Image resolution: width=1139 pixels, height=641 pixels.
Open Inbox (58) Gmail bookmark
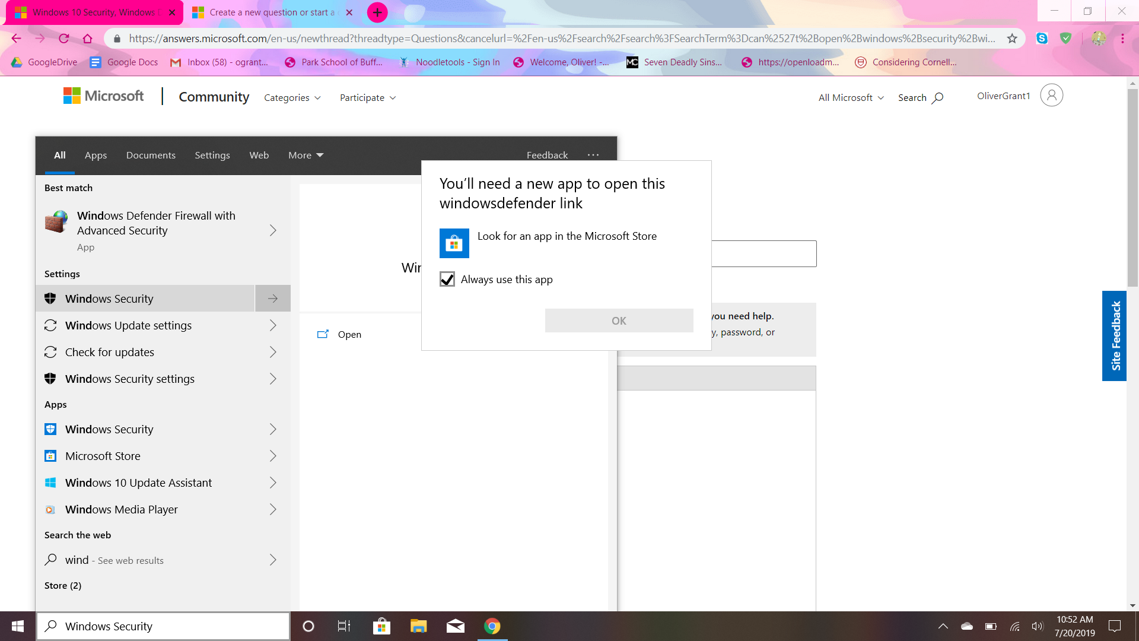219,62
